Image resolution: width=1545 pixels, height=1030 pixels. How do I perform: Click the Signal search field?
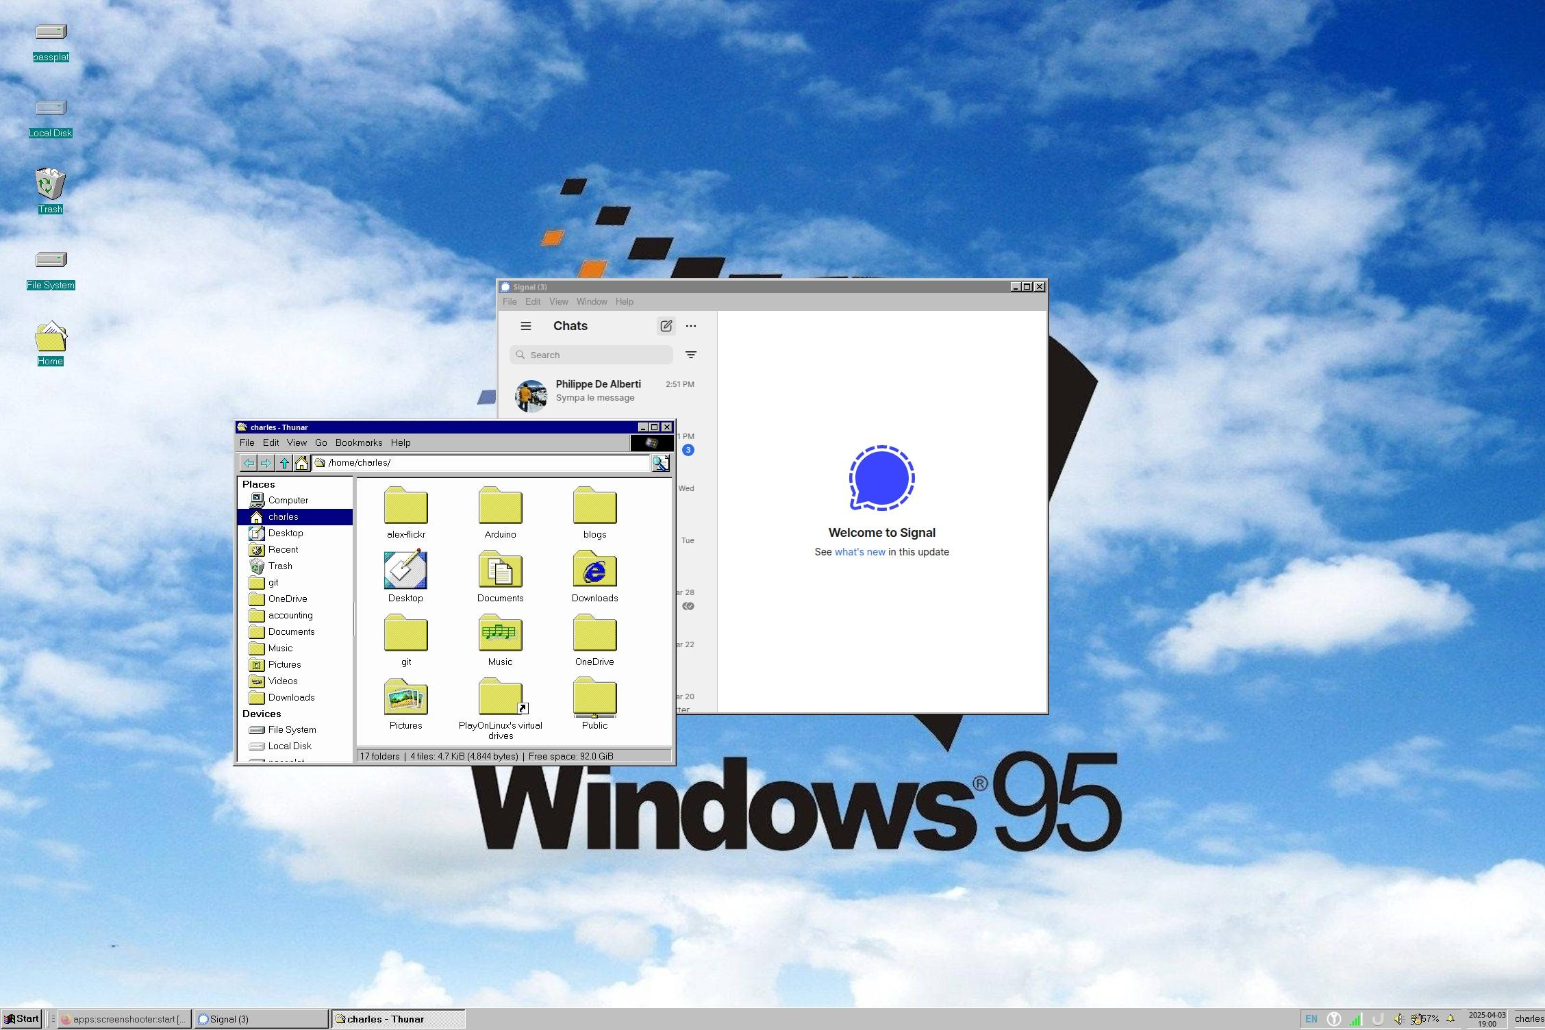(x=591, y=355)
